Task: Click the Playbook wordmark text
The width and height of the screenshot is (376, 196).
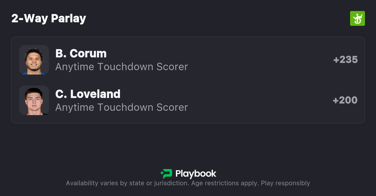Action: pyautogui.click(x=196, y=174)
